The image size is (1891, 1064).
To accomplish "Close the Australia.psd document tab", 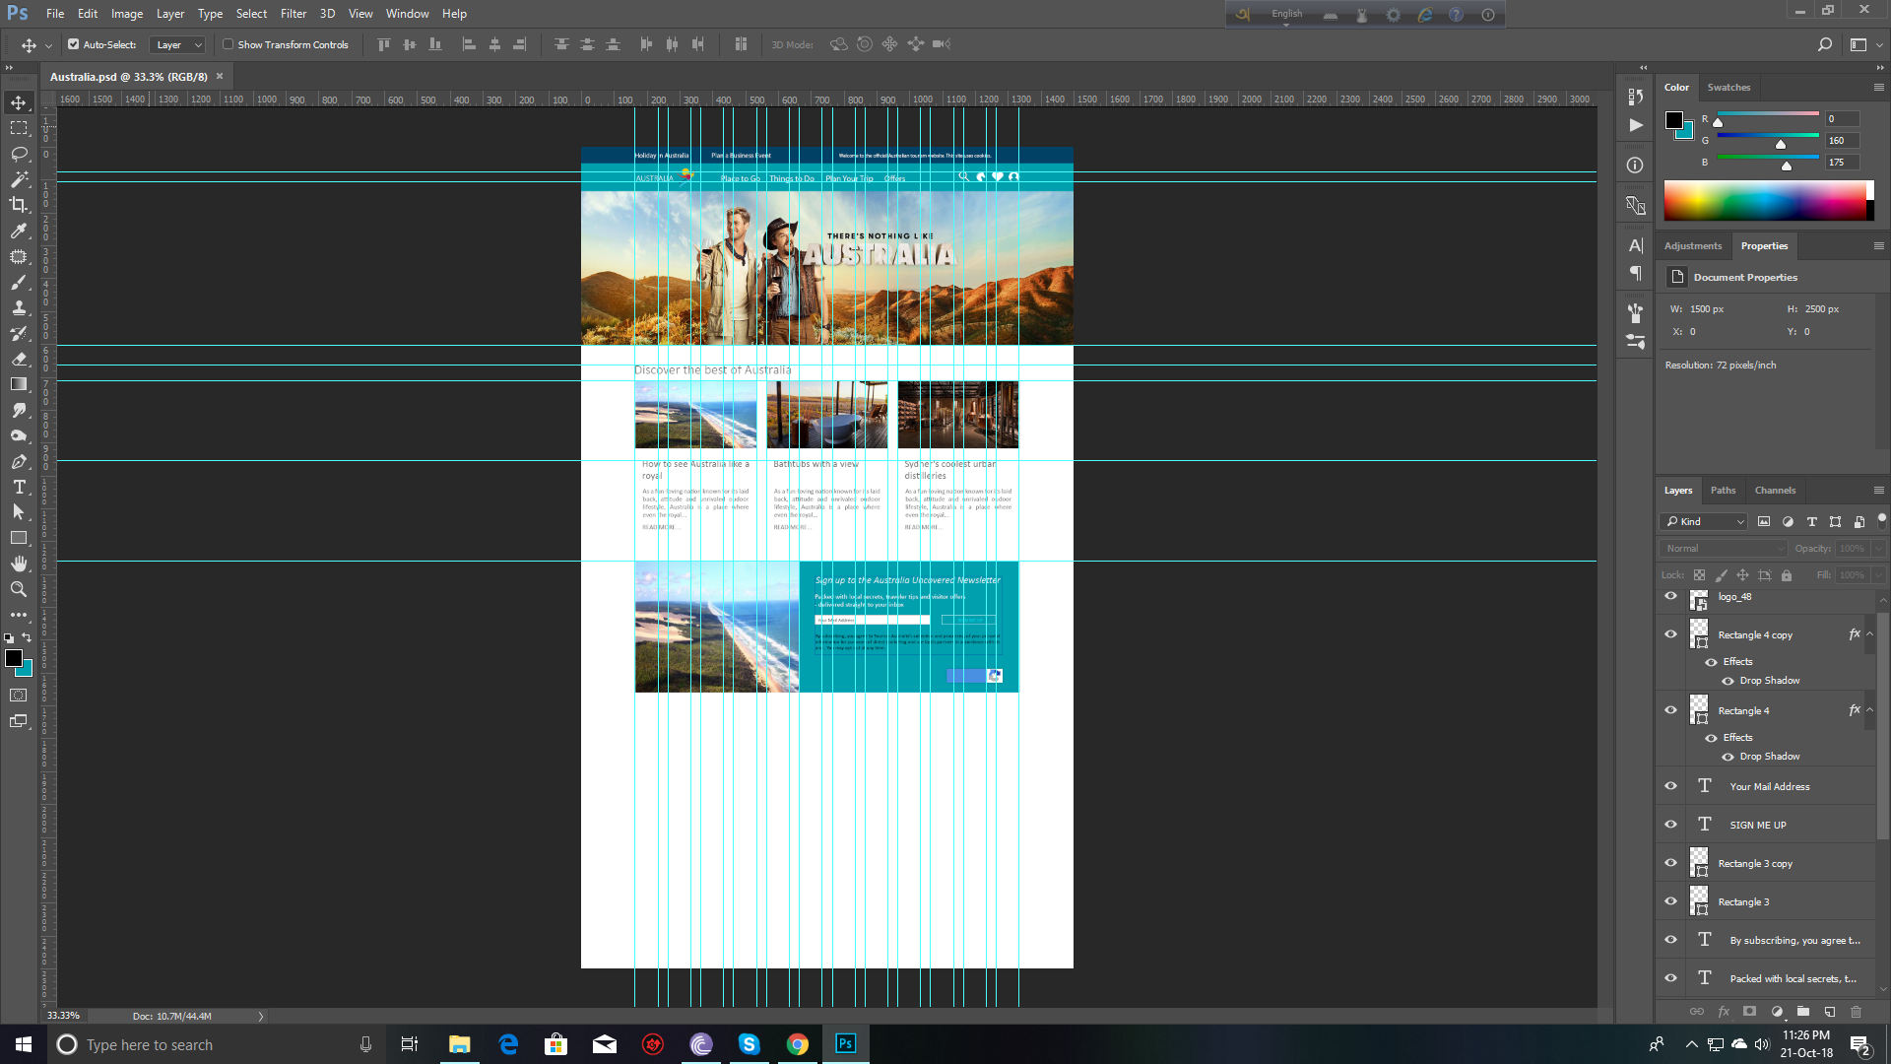I will point(220,76).
